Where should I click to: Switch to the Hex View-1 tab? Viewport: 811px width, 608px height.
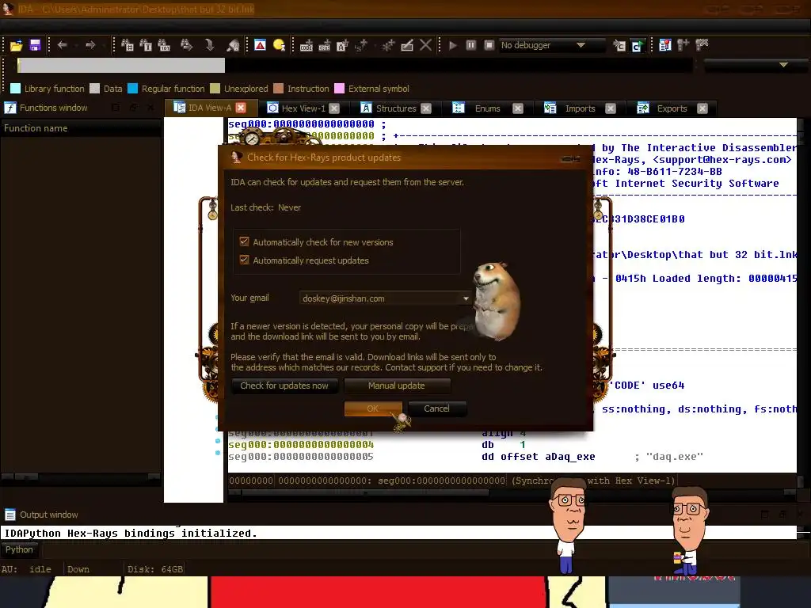pyautogui.click(x=303, y=108)
